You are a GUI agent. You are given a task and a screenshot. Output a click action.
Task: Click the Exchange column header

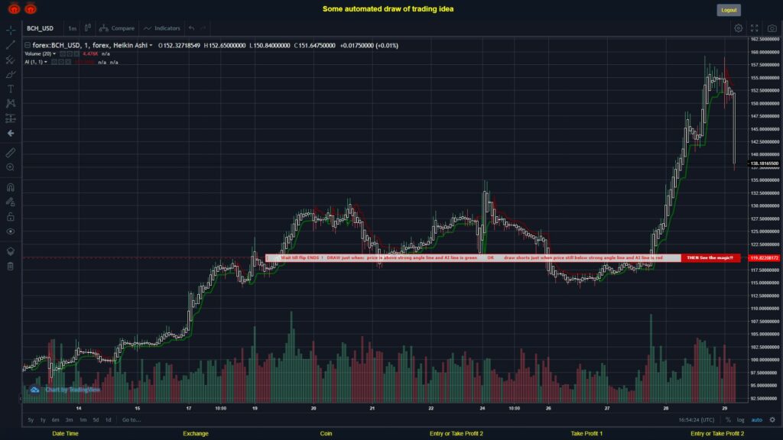[195, 434]
